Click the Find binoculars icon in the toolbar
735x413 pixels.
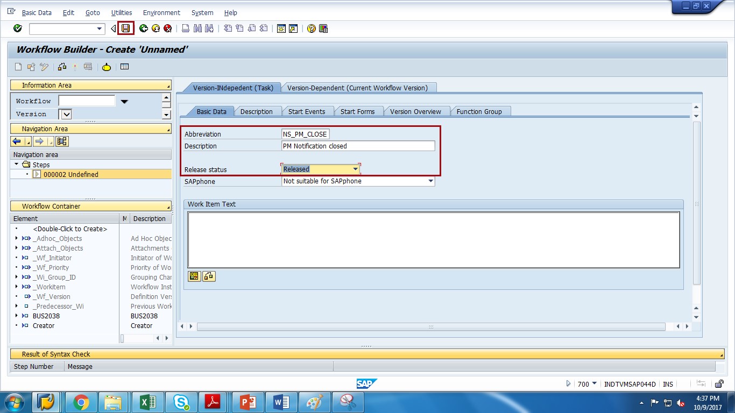pos(198,29)
